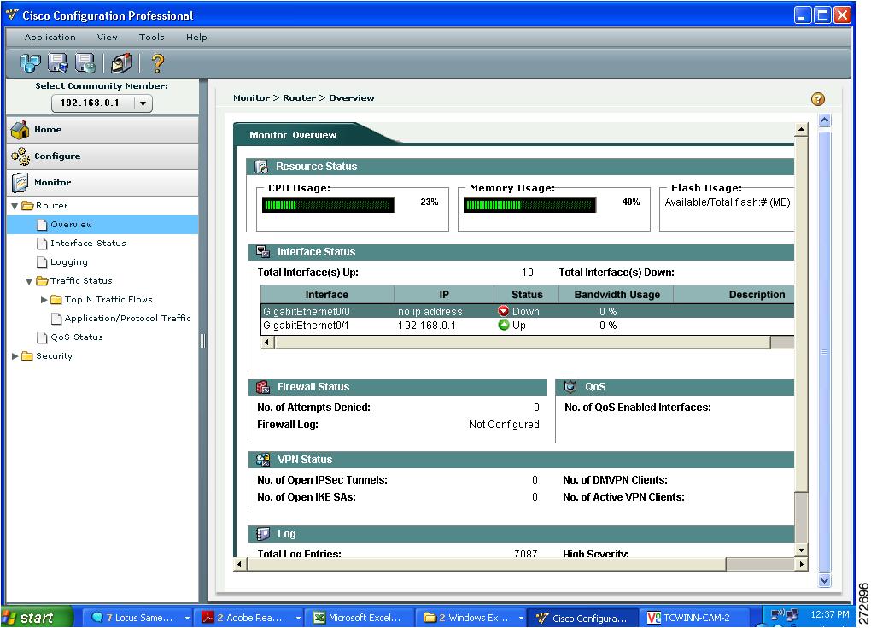
Task: Select the Monitor Overview tab
Action: pos(293,135)
